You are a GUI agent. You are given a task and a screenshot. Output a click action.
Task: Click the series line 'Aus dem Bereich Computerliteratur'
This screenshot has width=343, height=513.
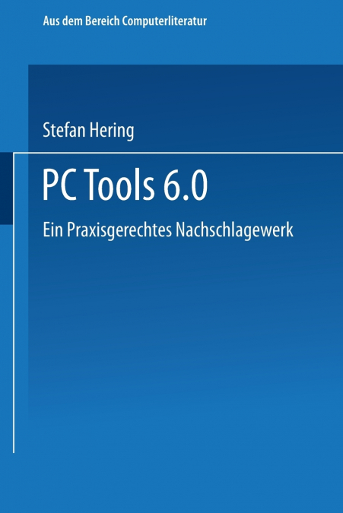pos(125,21)
